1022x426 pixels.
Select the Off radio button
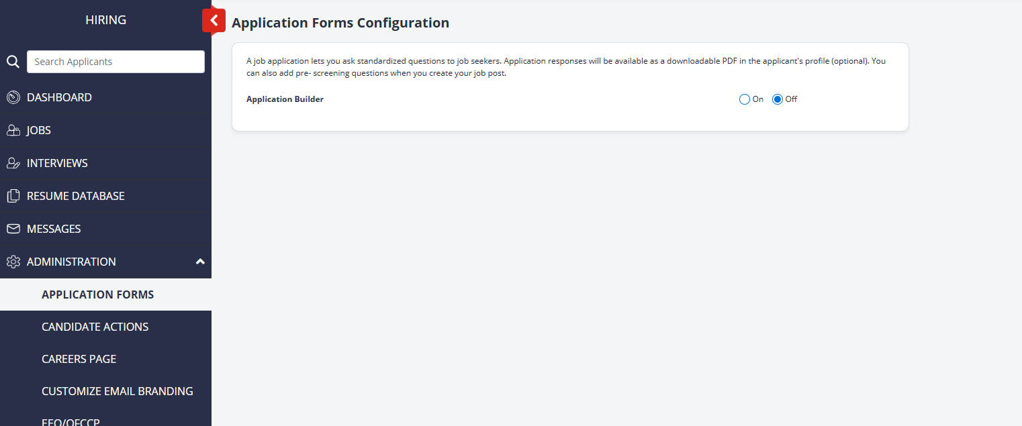click(x=778, y=99)
